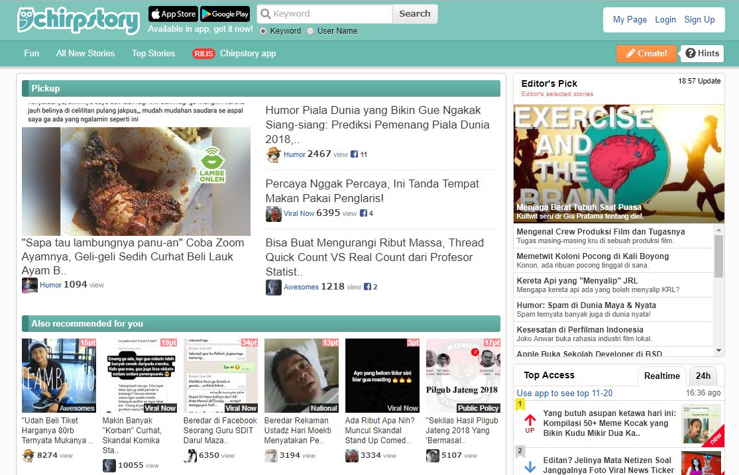Open All New Stories menu item
Viewport: 739px width, 475px height.
pyautogui.click(x=85, y=54)
